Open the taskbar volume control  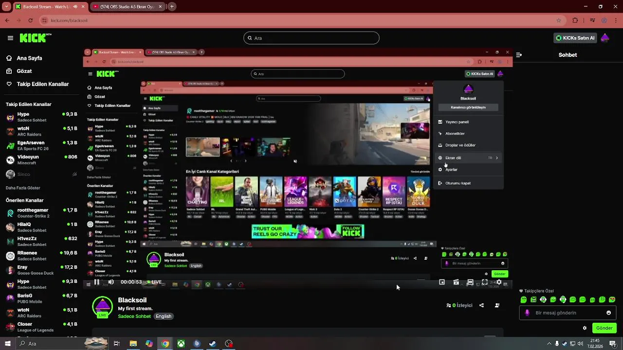tap(579, 344)
